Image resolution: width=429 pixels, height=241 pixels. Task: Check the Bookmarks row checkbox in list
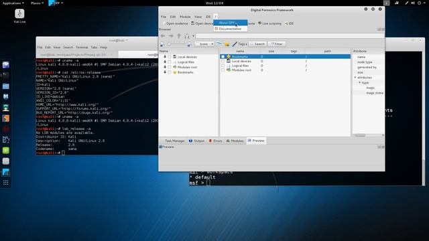223,56
